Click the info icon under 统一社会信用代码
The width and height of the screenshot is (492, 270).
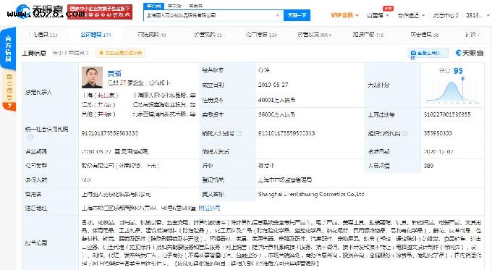coord(30,138)
